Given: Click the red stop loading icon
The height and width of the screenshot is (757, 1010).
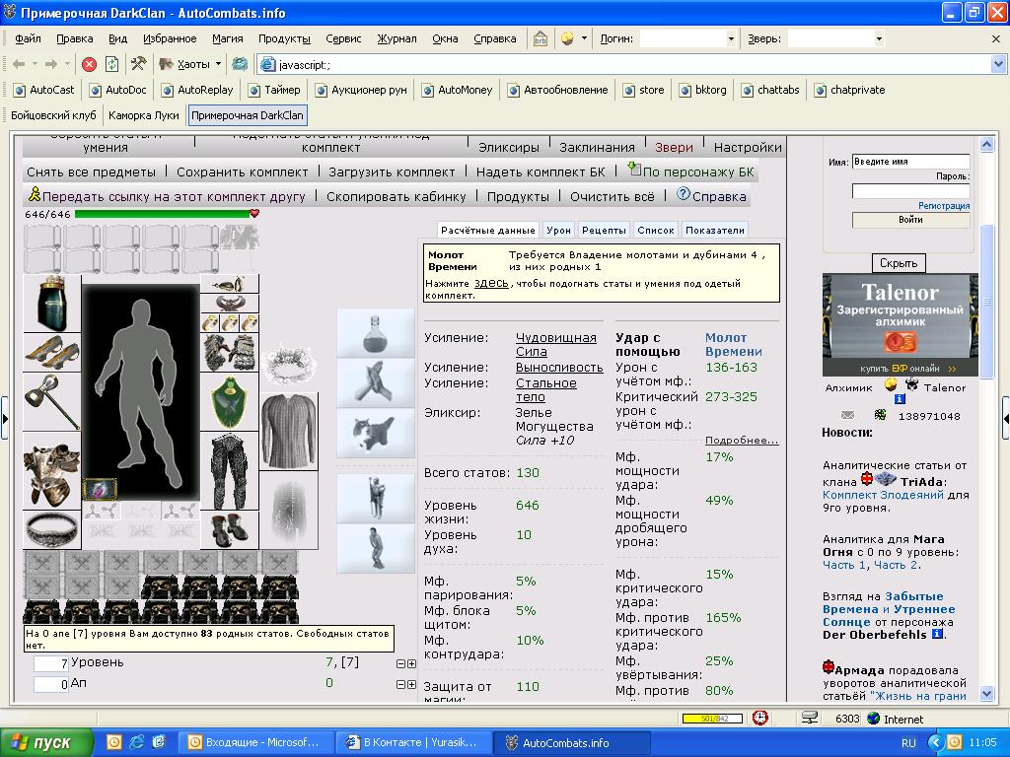Looking at the screenshot, I should tap(90, 64).
